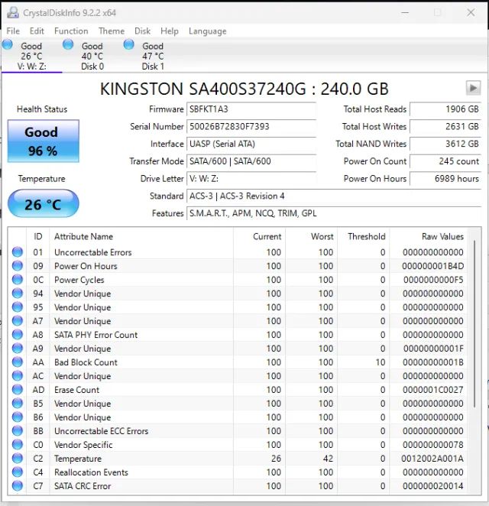This screenshot has height=506, width=489.
Task: Click Total Host Writes value 2631 GB
Action: point(445,127)
